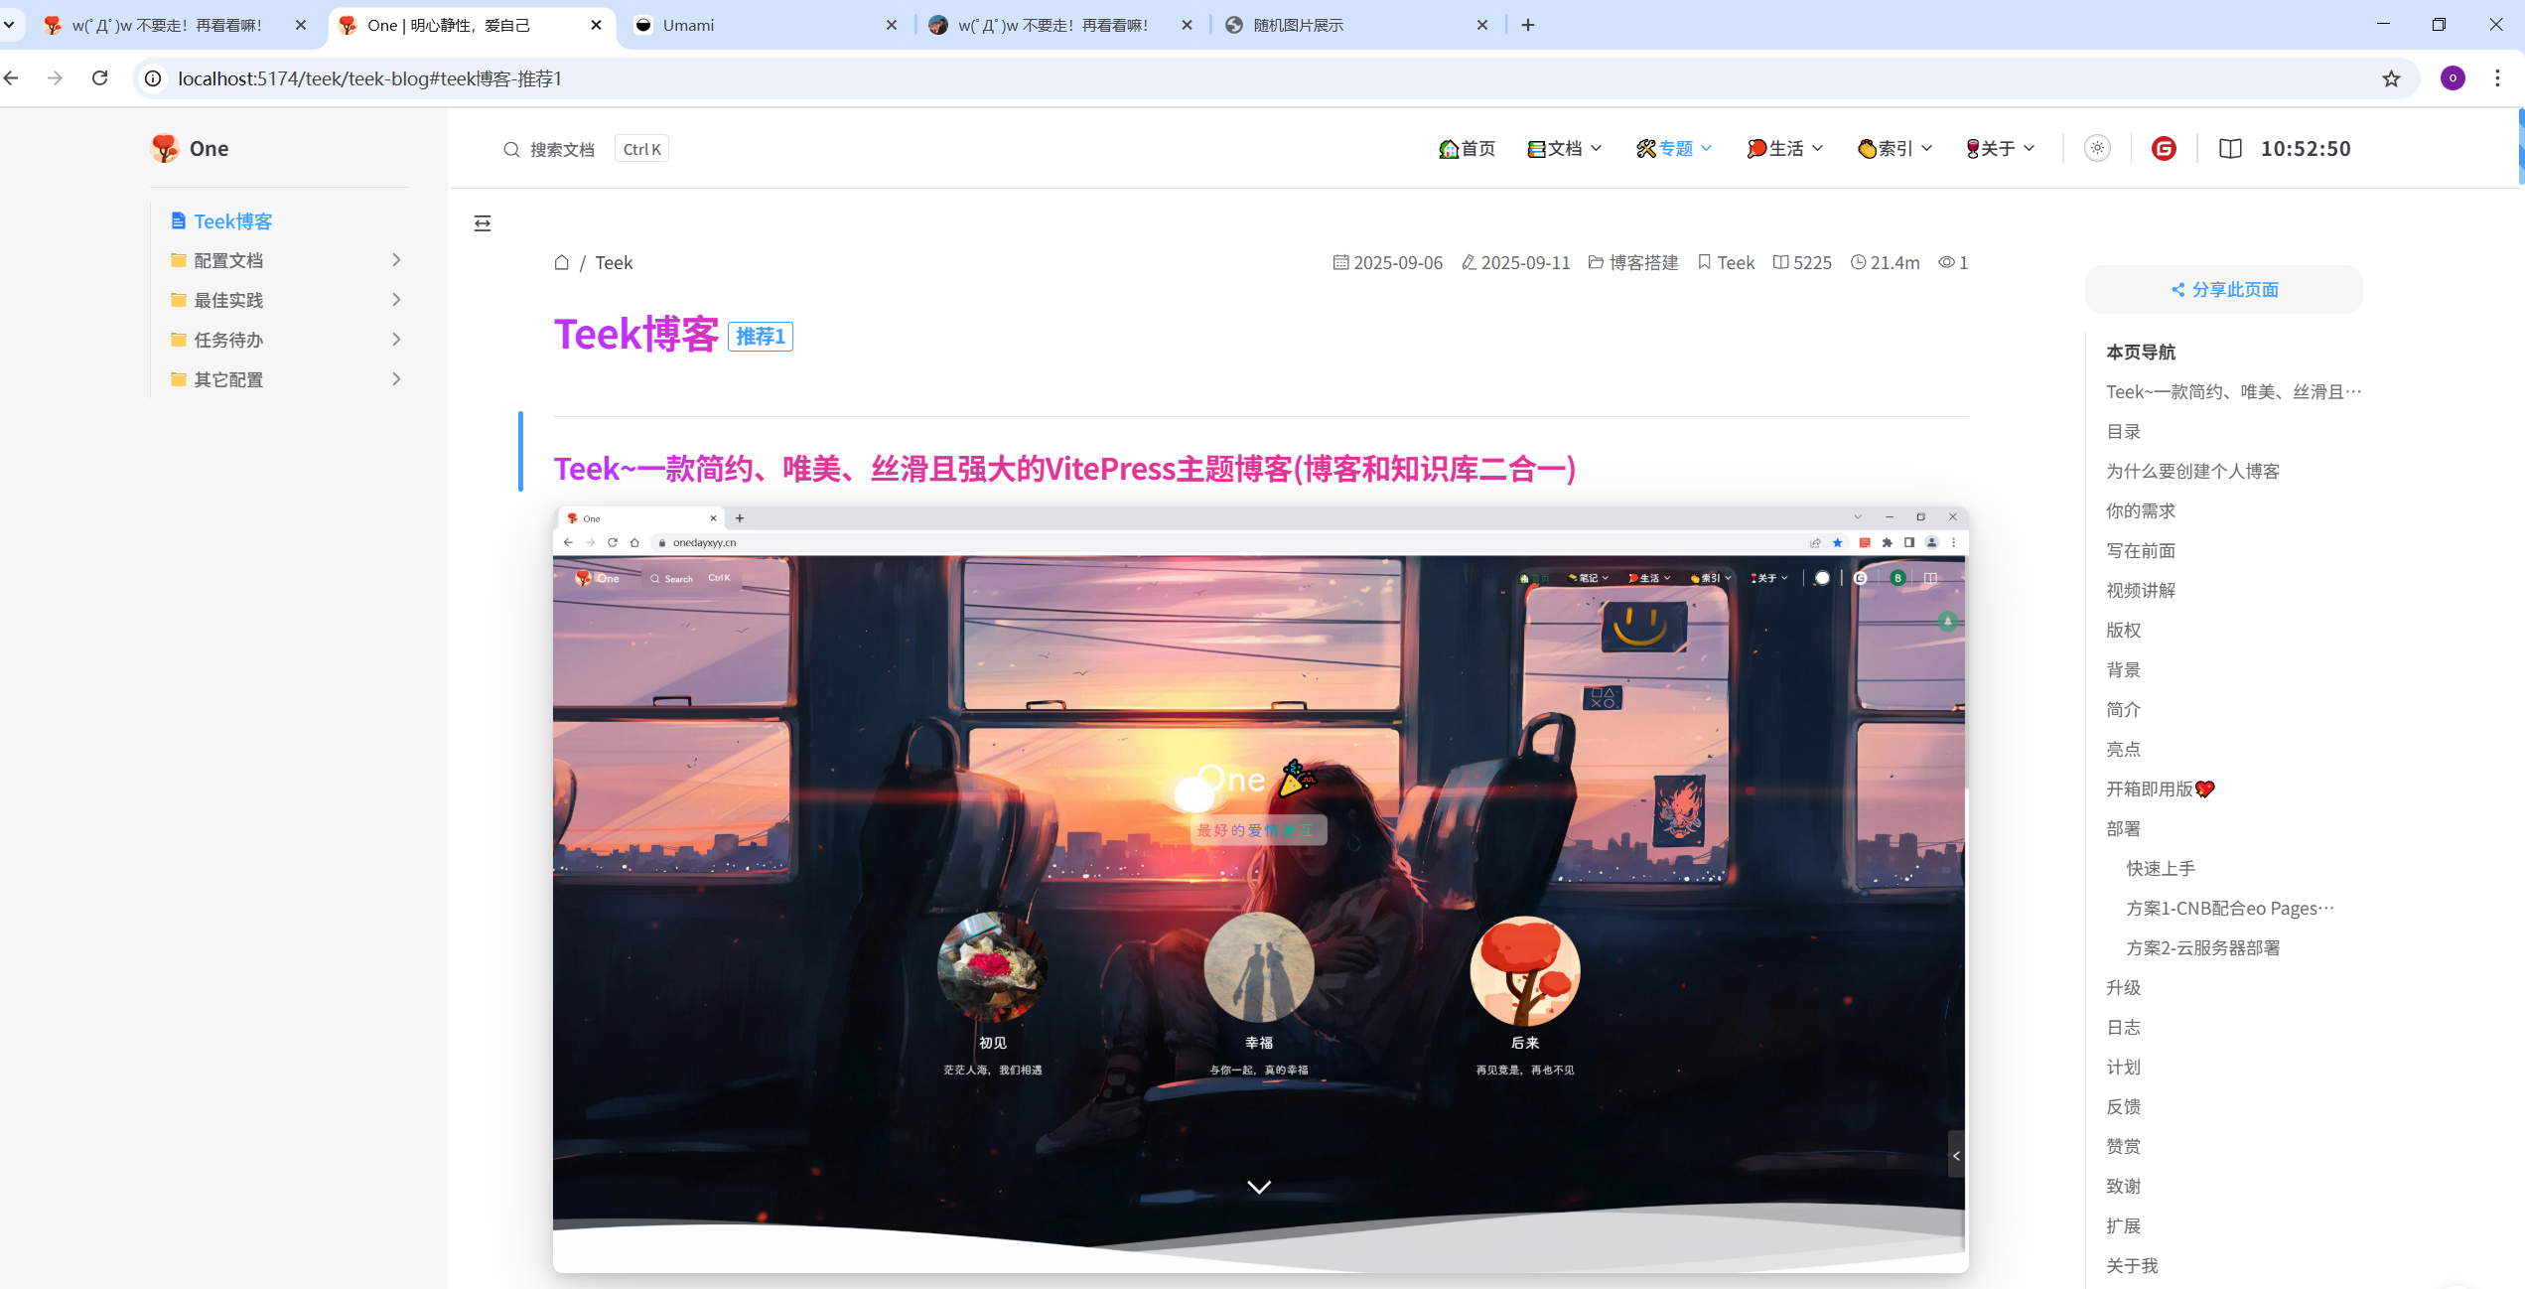Jump to 赞赏 in page navigation
Viewport: 2525px width, 1289px height.
tap(2123, 1146)
